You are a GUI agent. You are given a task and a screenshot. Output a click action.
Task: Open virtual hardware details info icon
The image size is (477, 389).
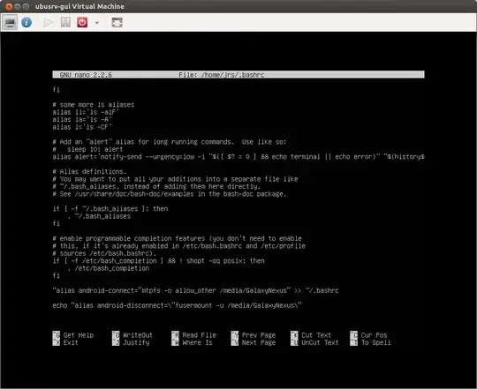click(x=26, y=22)
